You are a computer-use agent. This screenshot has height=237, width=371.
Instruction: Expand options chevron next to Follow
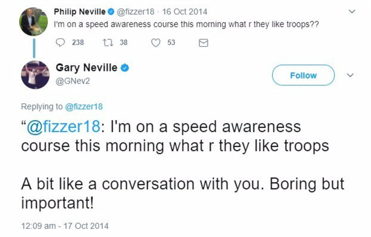click(350, 75)
